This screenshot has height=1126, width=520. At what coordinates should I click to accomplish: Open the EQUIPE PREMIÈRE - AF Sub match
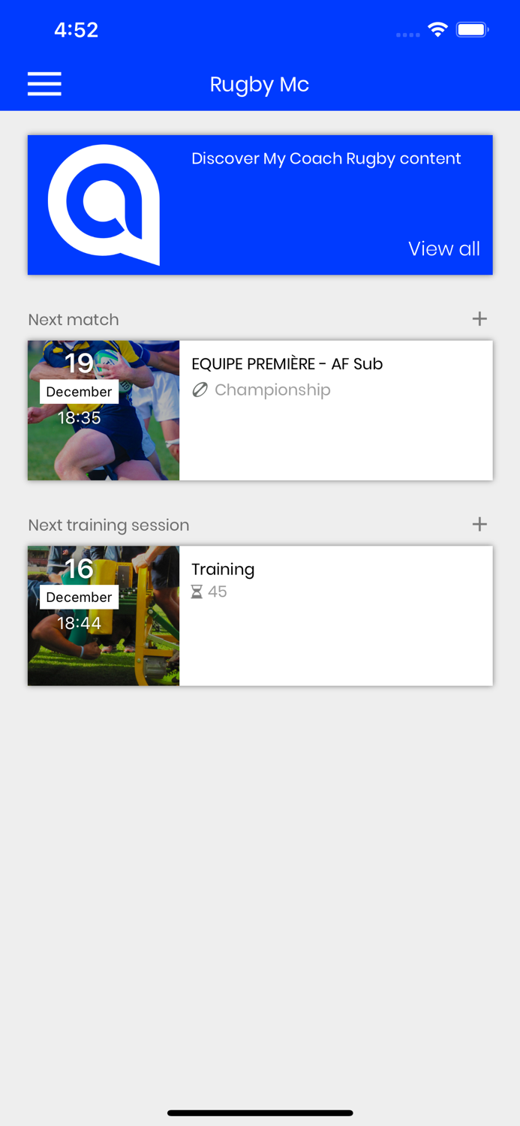pos(260,411)
